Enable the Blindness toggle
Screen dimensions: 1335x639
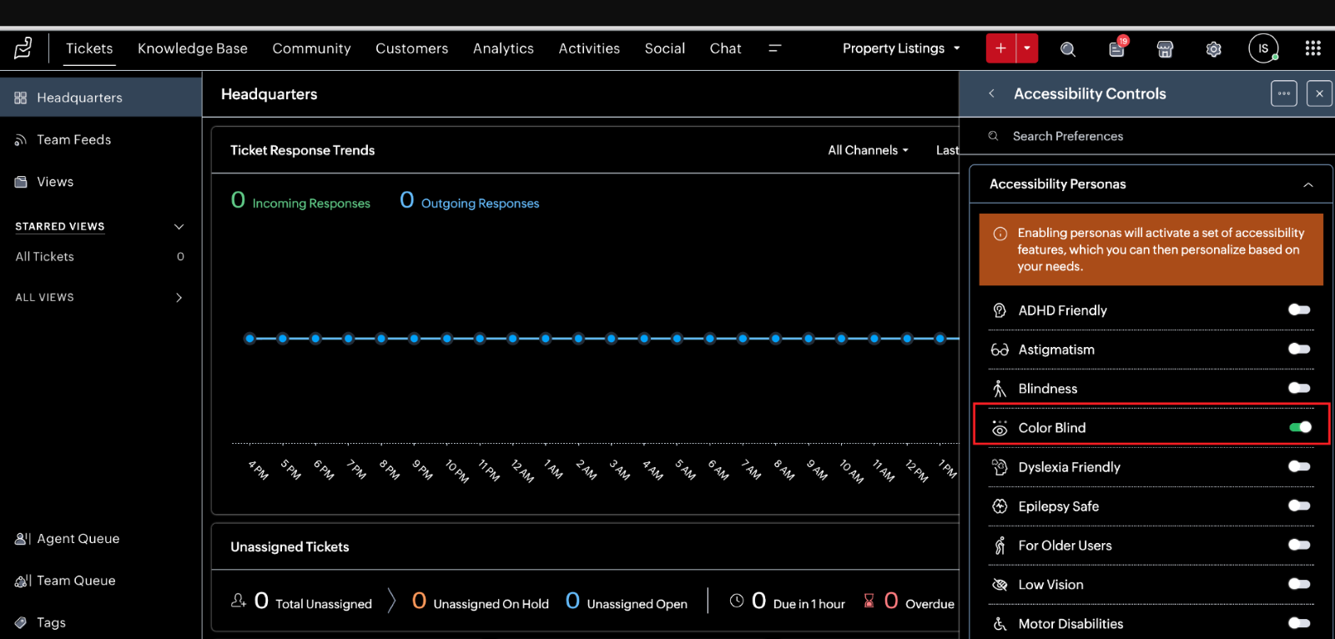(1299, 388)
